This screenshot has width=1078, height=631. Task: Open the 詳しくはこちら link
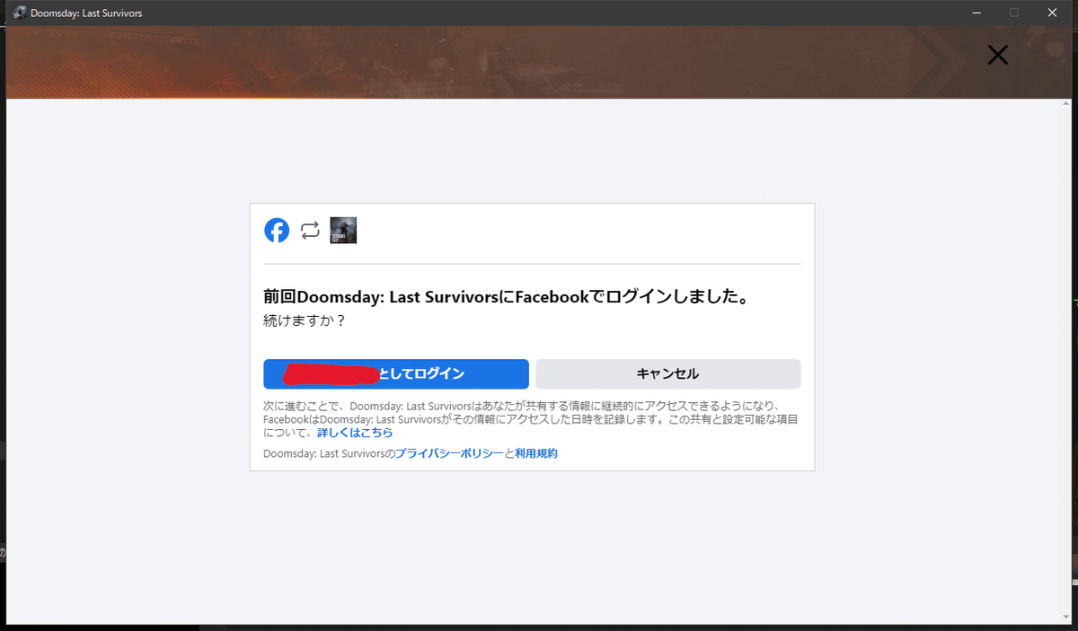355,433
